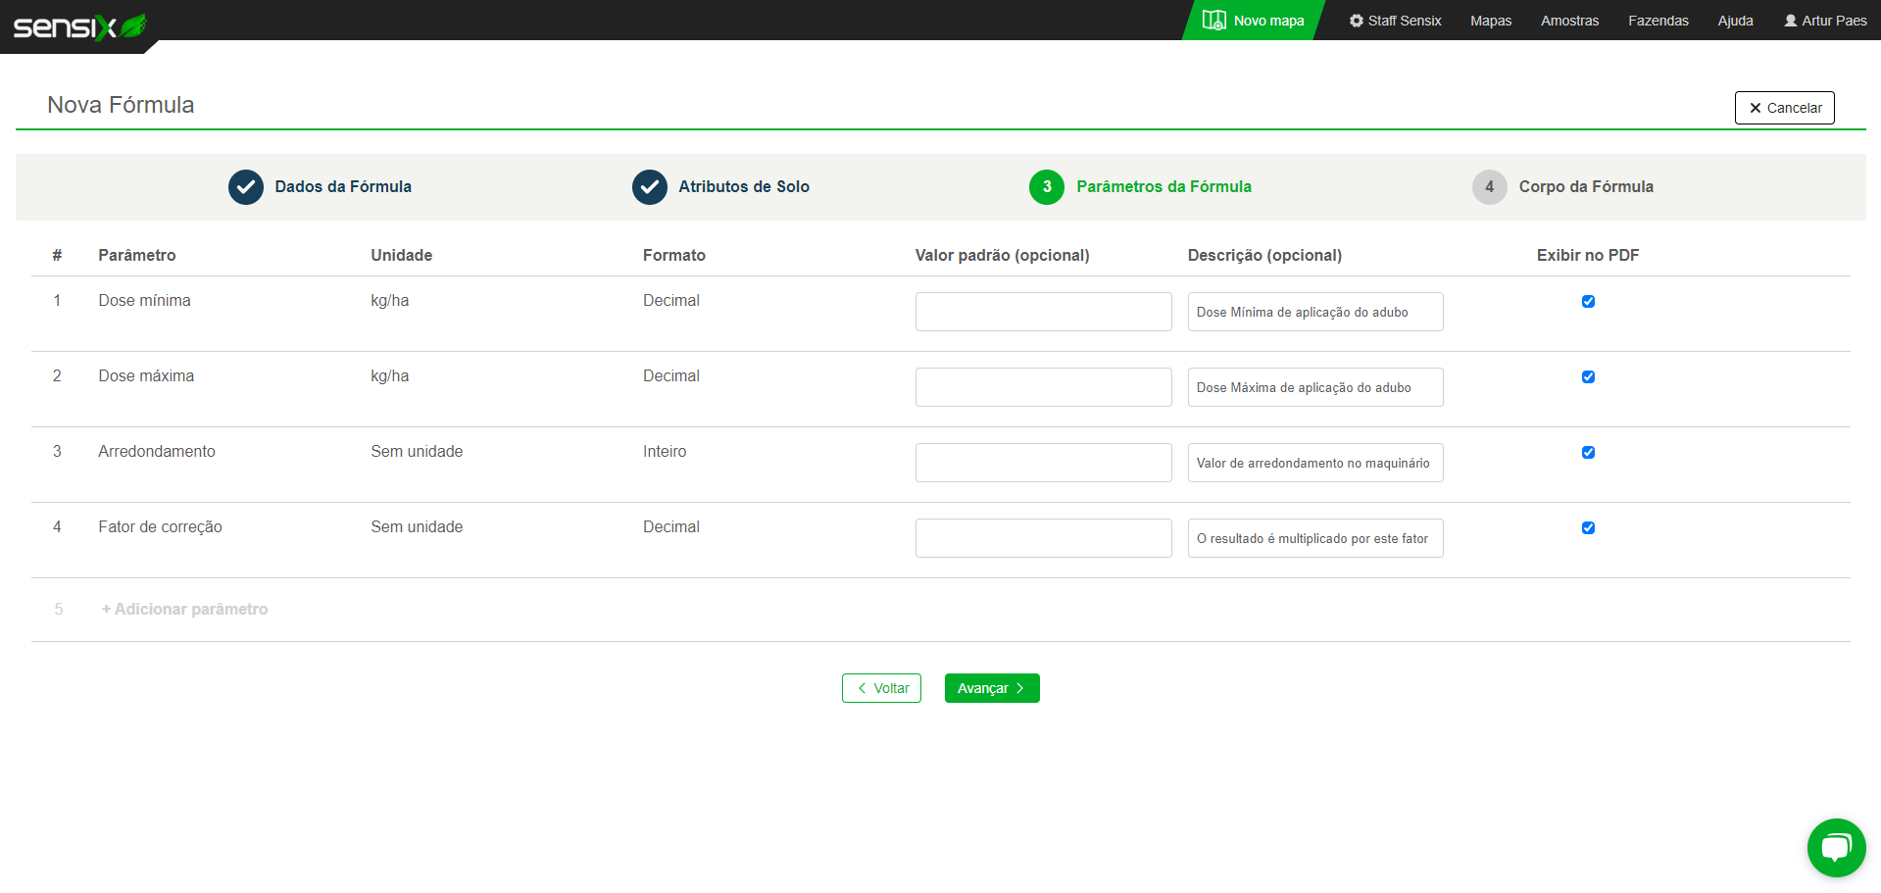Open Novo mapa from the top bar
This screenshot has height=893, width=1881.
tap(1254, 21)
